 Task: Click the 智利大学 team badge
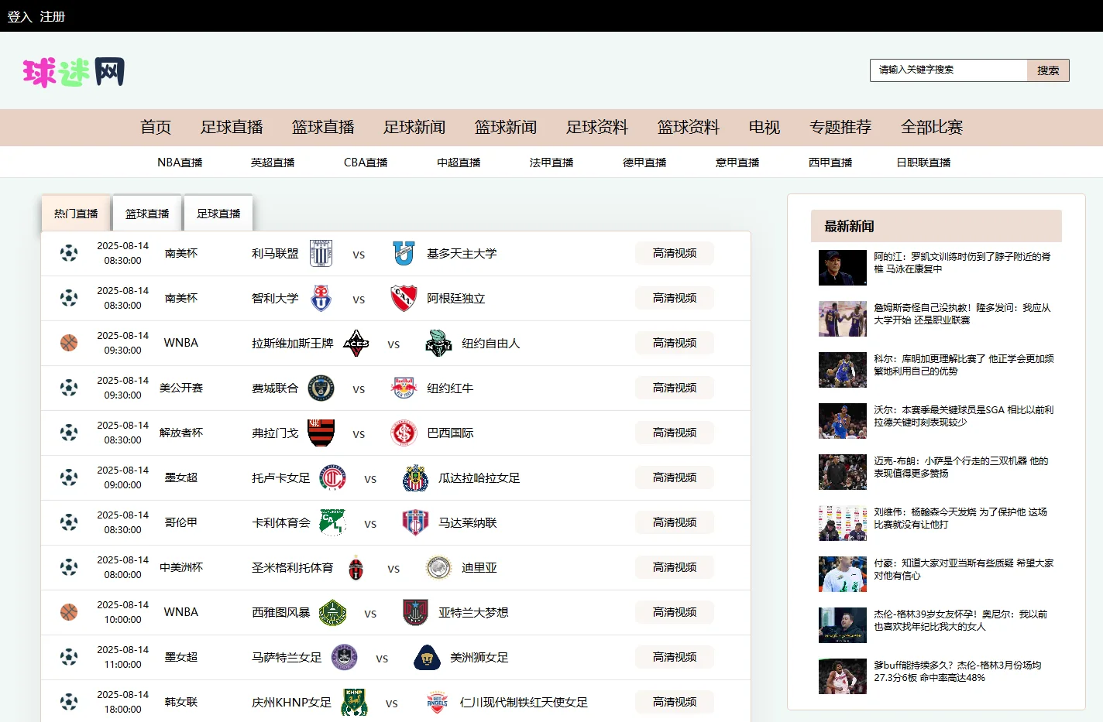click(321, 298)
